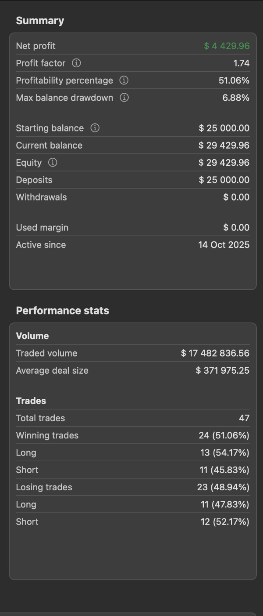Image resolution: width=263 pixels, height=616 pixels.
Task: Click the green Net profit value
Action: (x=227, y=46)
